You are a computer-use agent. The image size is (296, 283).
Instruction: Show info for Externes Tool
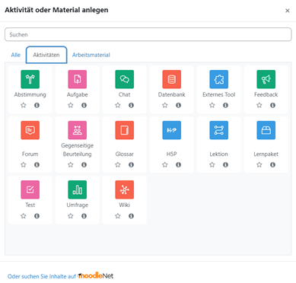pyautogui.click(x=225, y=105)
